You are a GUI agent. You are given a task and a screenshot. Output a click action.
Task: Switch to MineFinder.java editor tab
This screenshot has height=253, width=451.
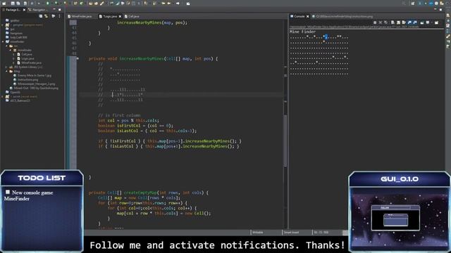(x=80, y=16)
